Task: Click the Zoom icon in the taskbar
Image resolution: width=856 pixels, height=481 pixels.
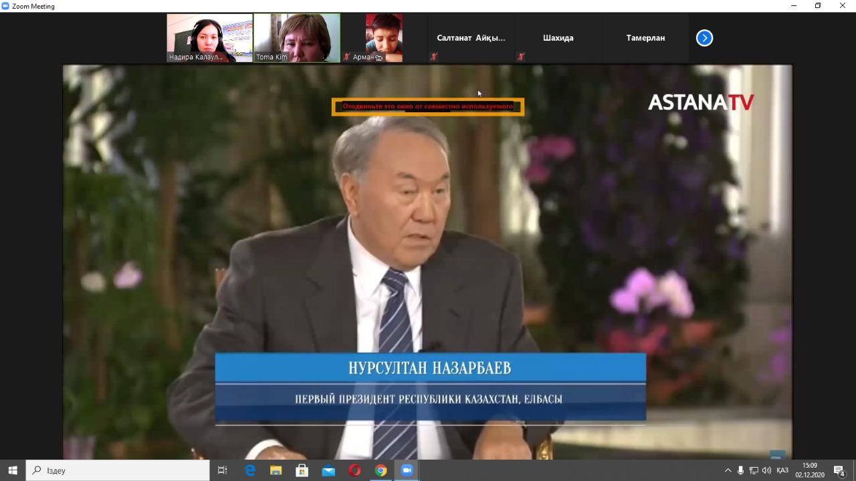Action: point(407,470)
